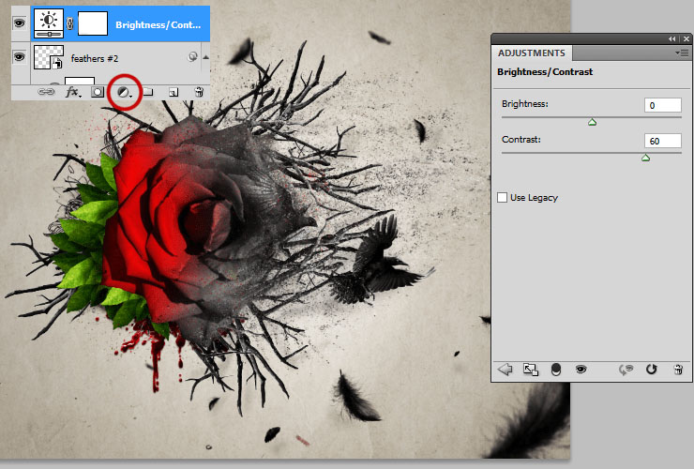Open new adjustment layer menu circled in red

[x=125, y=92]
